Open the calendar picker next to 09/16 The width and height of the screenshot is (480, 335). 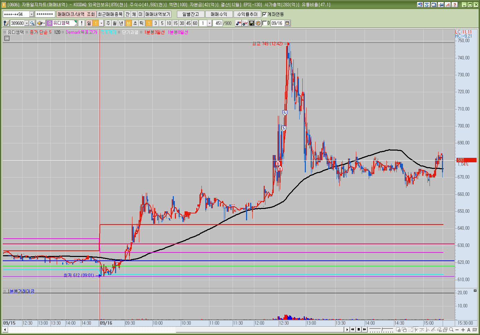click(x=287, y=23)
